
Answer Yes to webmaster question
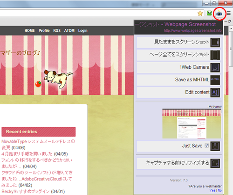212,190
